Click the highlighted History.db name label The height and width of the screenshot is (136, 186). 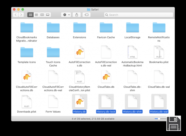pos(80,112)
